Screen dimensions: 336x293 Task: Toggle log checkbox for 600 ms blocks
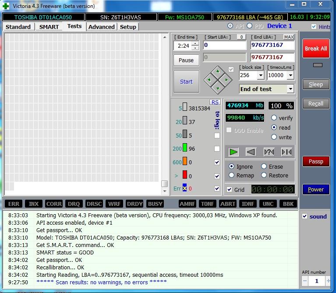tap(217, 162)
